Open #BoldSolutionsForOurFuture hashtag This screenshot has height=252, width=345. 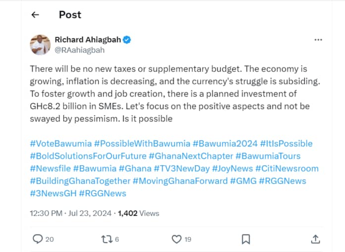pyautogui.click(x=88, y=156)
